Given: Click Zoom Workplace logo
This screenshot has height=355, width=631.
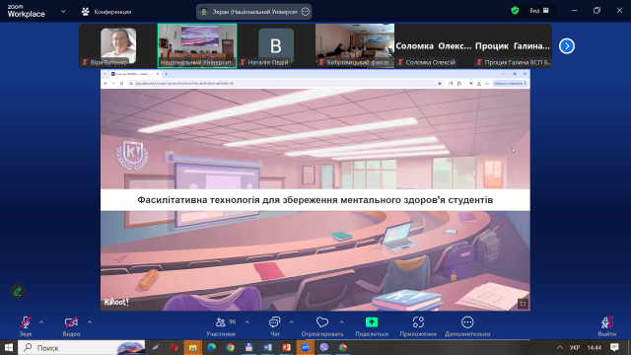Looking at the screenshot, I should 27,11.
